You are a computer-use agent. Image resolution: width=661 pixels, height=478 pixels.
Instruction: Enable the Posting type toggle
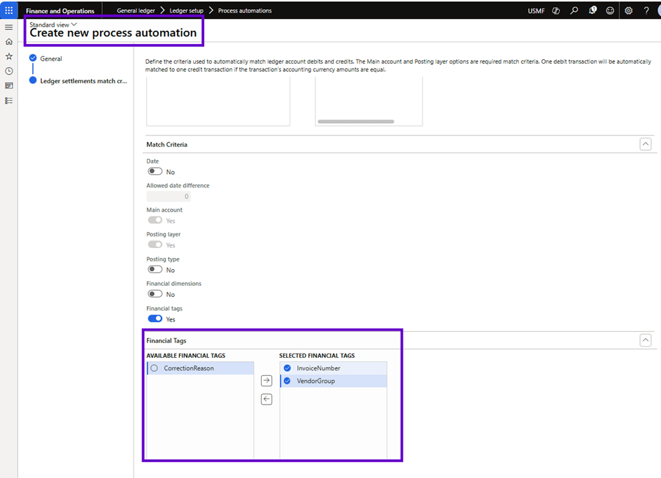155,270
